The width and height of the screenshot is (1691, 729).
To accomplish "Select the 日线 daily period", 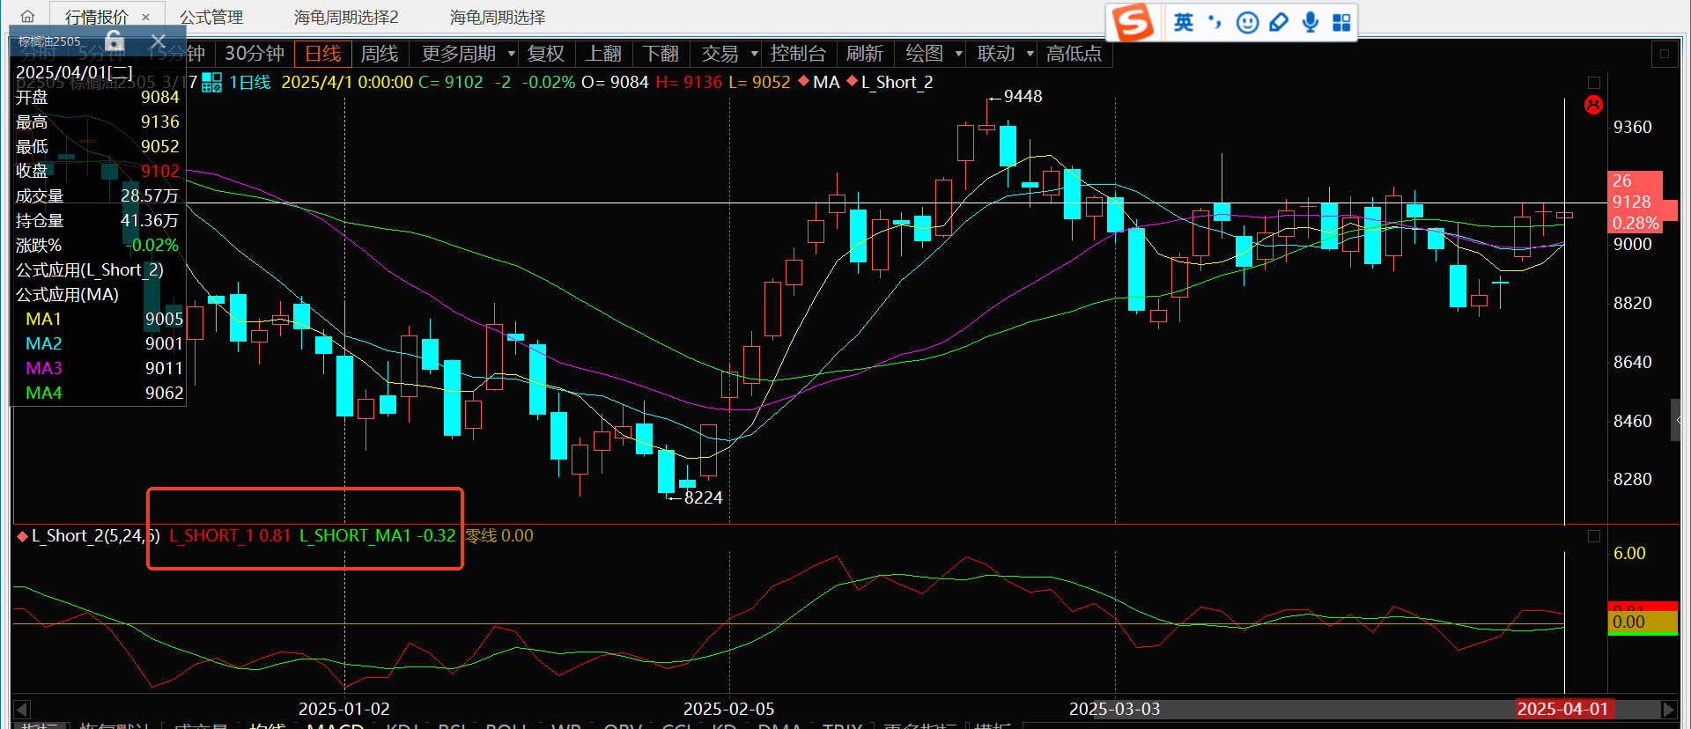I will [322, 54].
